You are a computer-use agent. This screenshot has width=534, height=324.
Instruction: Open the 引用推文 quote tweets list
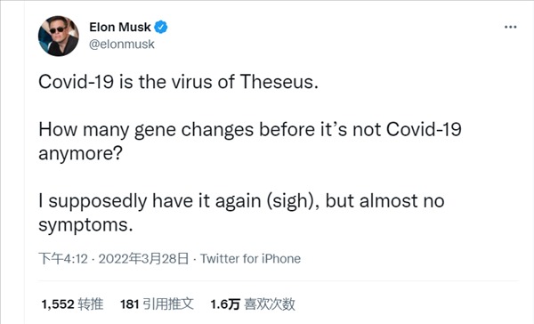(x=168, y=304)
